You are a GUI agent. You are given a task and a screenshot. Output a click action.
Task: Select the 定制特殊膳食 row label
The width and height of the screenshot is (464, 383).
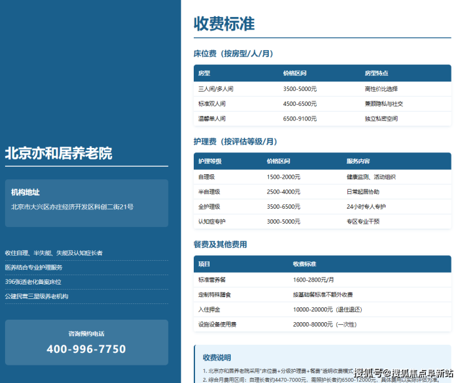[x=214, y=295]
